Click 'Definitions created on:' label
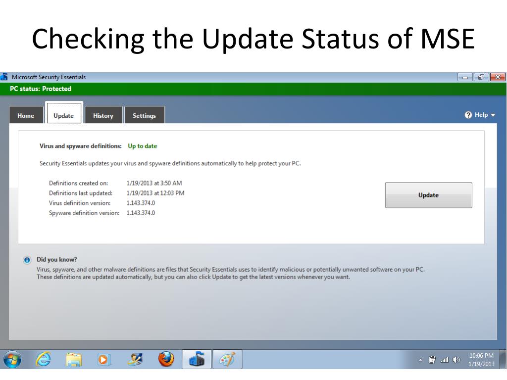This screenshot has width=507, height=380. click(x=79, y=183)
